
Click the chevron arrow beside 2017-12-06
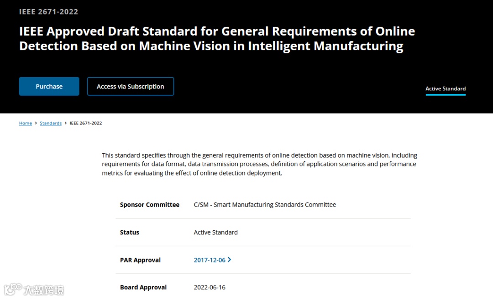point(229,260)
